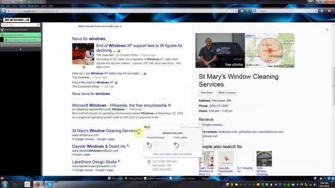Open the Tools menu
The image size is (335, 188).
pos(44,6)
